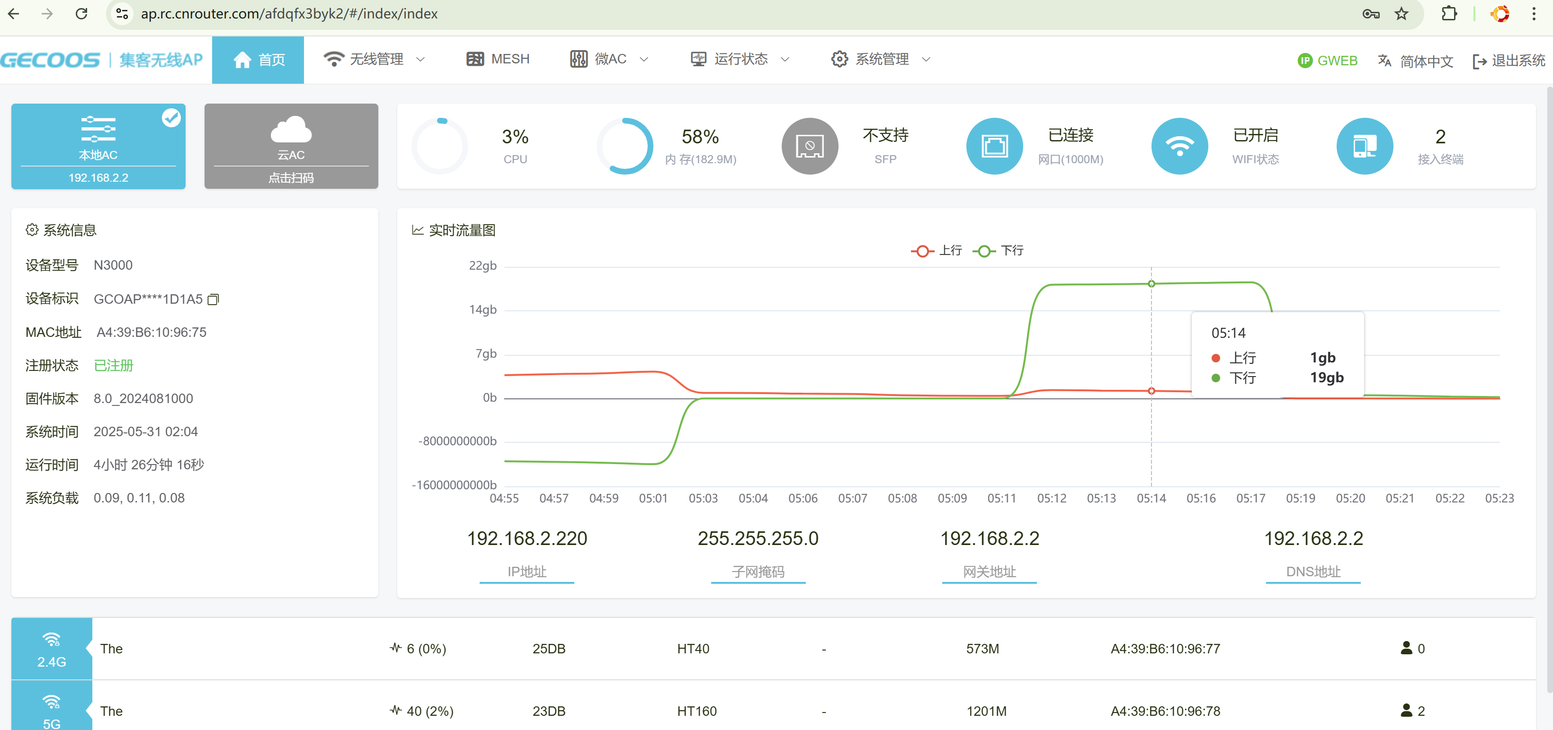Expand the 无线管理 dropdown arrow

[421, 59]
